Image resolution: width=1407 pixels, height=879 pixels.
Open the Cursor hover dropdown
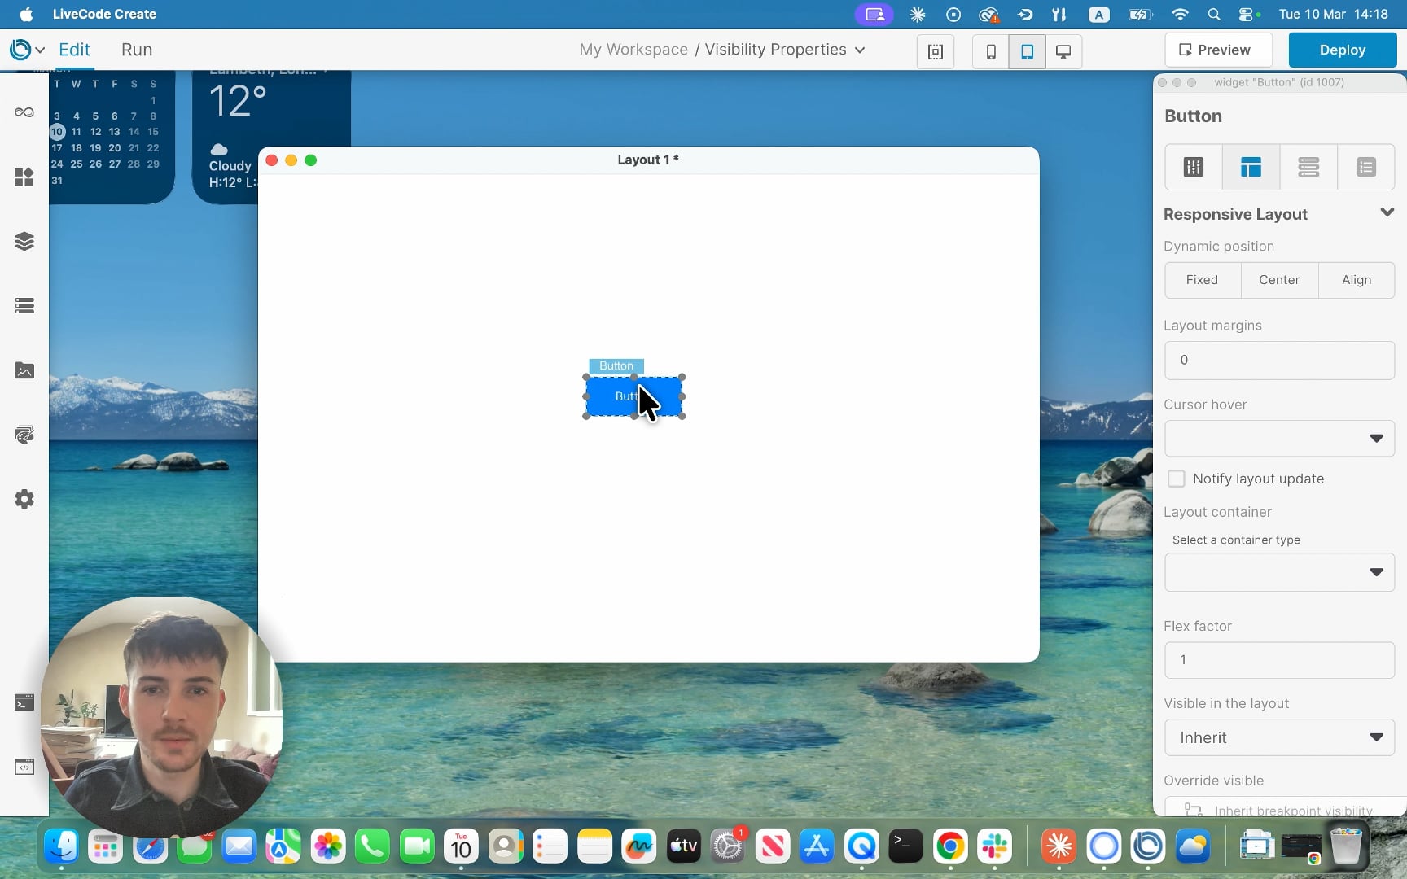[1278, 439]
